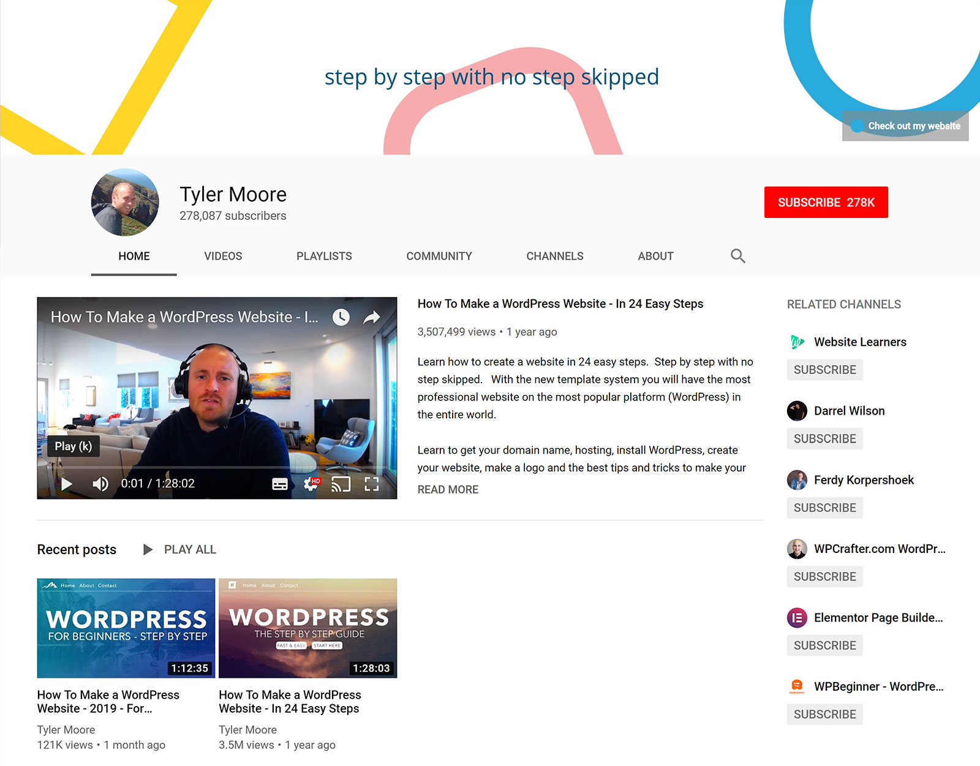Viewport: 980px width, 766px height.
Task: Subscribe to Ferdy Korpershoek
Action: (825, 508)
